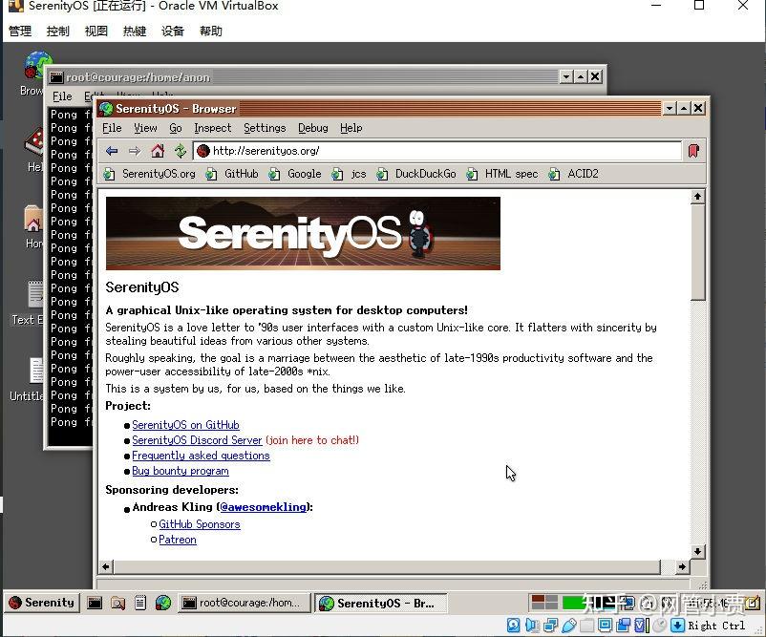Open VirtualBox 设备 menu
The height and width of the screenshot is (637, 766).
(x=173, y=32)
